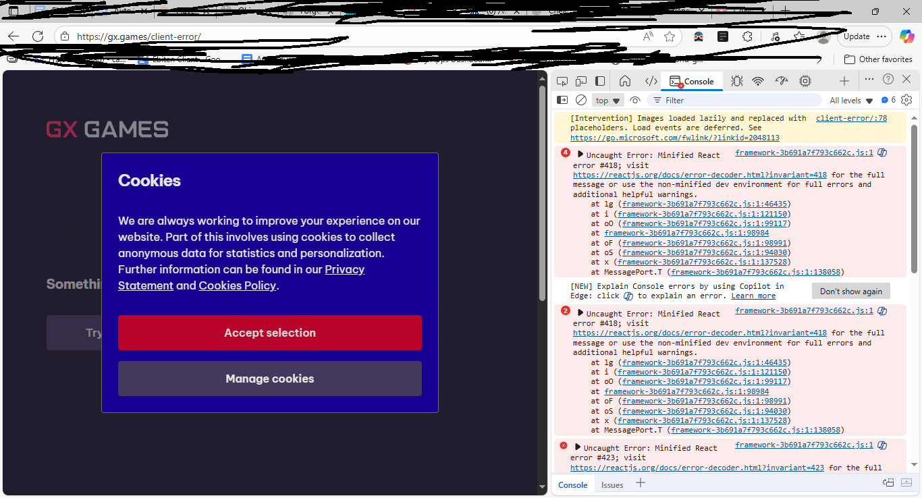Click 'Learn more' about Copilot explanations

753,296
